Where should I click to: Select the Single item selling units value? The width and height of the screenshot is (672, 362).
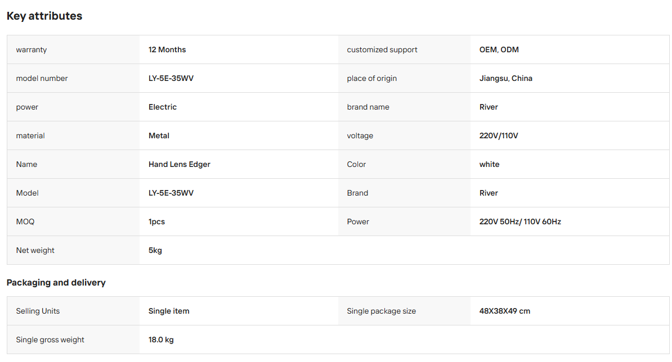(x=169, y=311)
